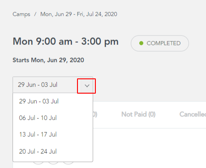Viewport: 206px width, 168px height.
Task: Click the blank content area beneath Not Paid tab
Action: [x=150, y=148]
